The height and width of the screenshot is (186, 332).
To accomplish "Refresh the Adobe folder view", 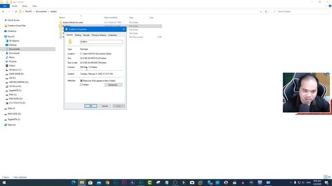I will click(266, 11).
